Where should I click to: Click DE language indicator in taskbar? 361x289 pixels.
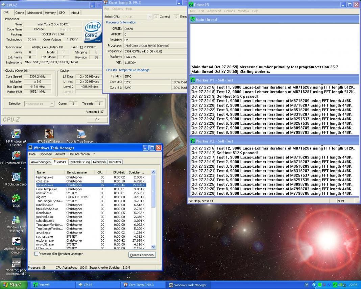coord(307,285)
